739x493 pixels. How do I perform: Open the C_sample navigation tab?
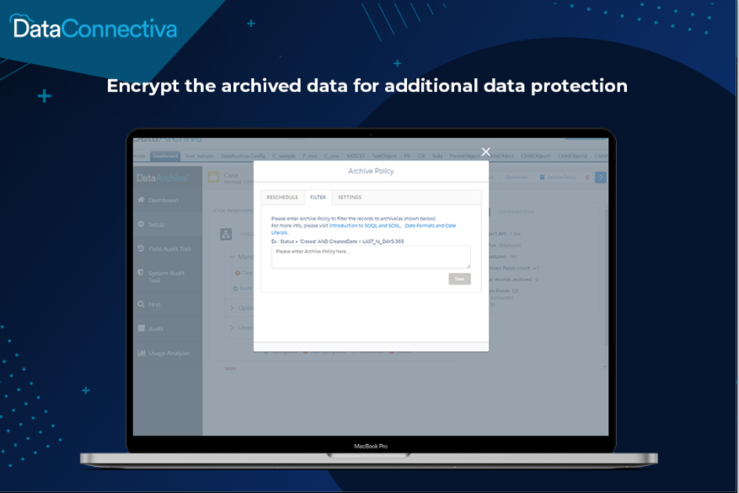click(x=284, y=156)
